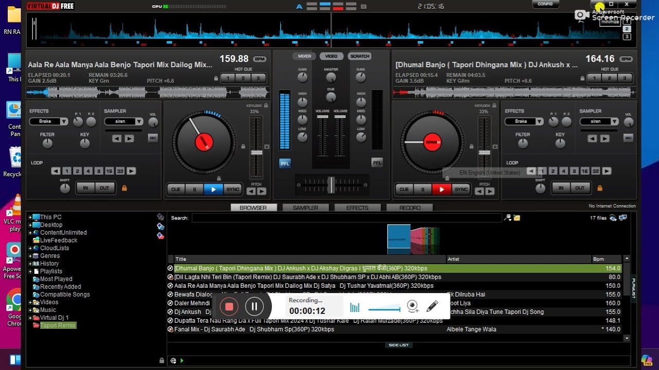Select the BROWSER tab
Image resolution: width=659 pixels, height=370 pixels.
pos(253,208)
